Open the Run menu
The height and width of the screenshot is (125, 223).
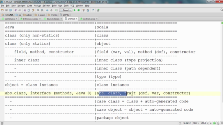coord(60,6)
